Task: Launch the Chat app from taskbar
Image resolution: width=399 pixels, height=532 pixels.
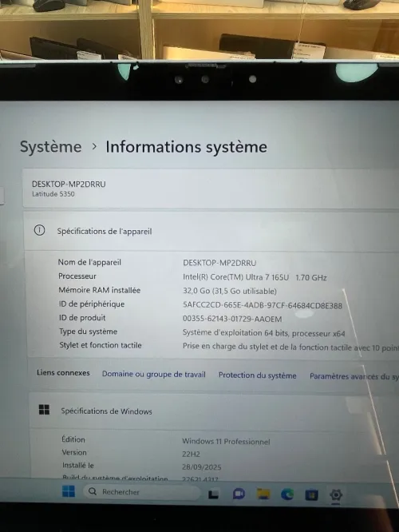Action: tap(239, 494)
